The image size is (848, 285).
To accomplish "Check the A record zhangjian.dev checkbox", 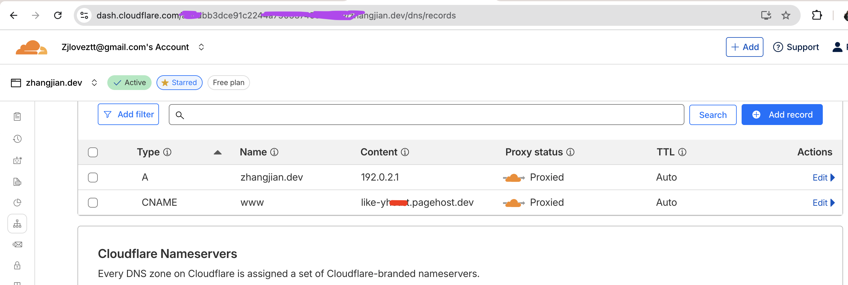I will pos(93,178).
